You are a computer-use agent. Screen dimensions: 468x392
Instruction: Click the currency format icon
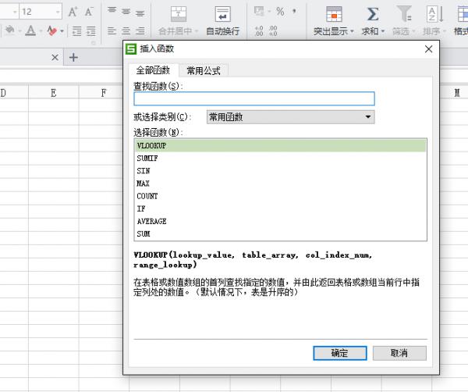point(258,12)
